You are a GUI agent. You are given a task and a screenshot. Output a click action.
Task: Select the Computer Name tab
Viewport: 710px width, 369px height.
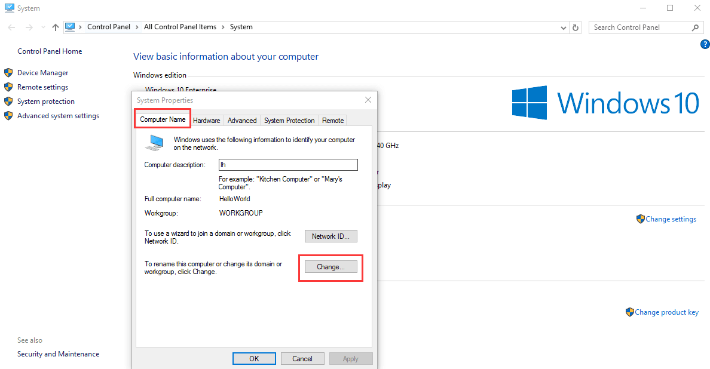click(x=163, y=119)
